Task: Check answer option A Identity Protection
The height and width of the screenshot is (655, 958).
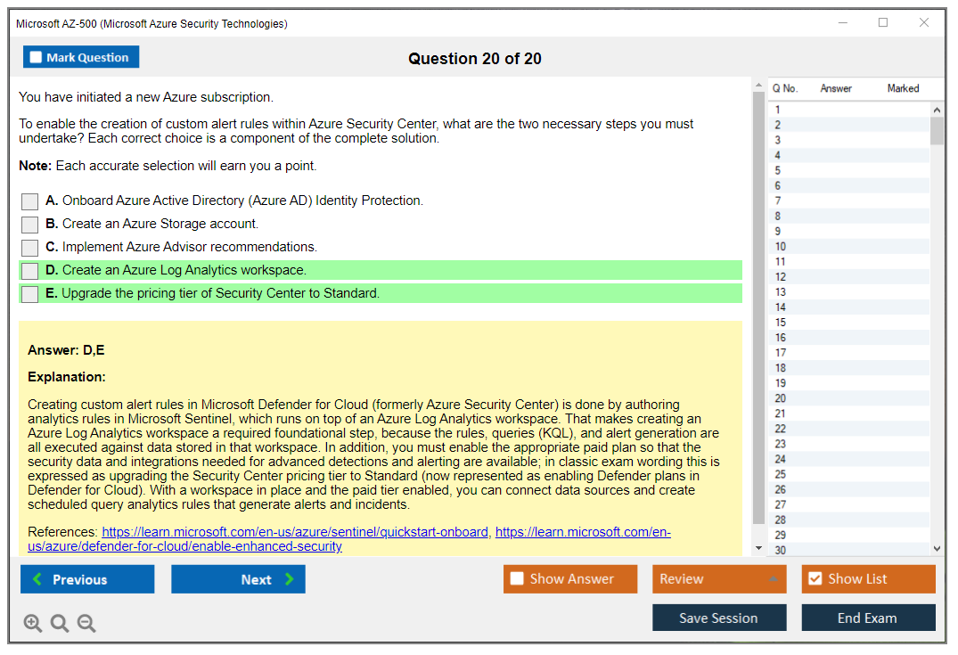Action: 30,201
